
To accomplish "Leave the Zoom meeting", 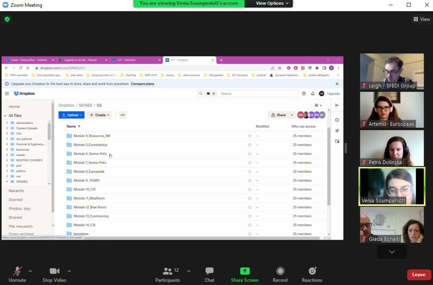I will pyautogui.click(x=419, y=274).
